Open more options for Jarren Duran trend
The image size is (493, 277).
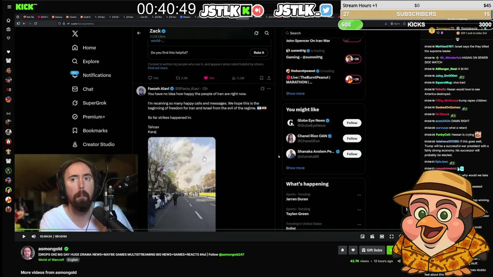coord(359,195)
